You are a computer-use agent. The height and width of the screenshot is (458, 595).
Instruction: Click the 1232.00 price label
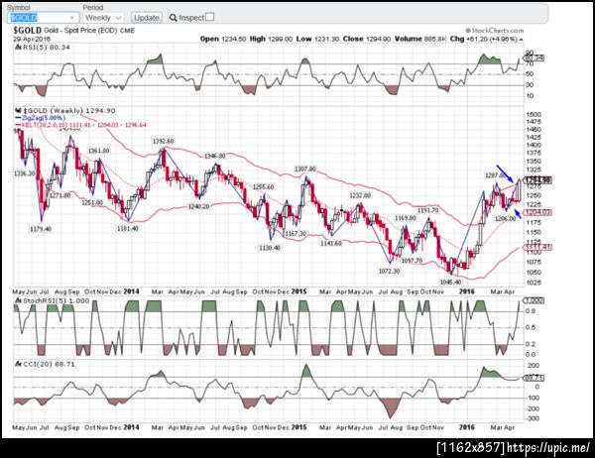coord(360,195)
